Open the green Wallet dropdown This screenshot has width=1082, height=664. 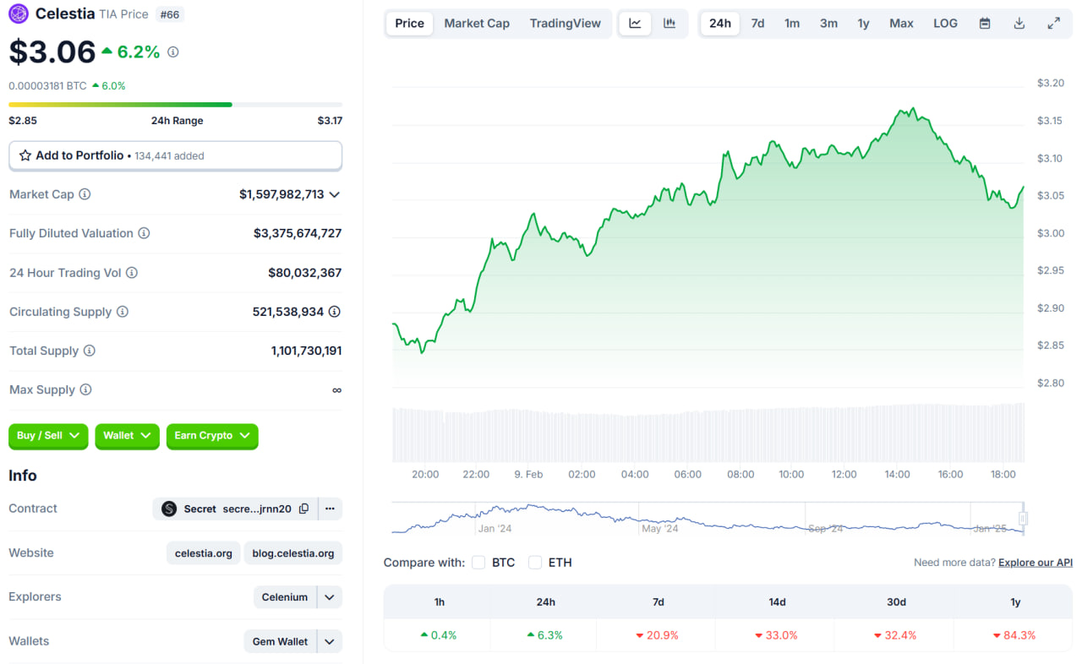(127, 436)
